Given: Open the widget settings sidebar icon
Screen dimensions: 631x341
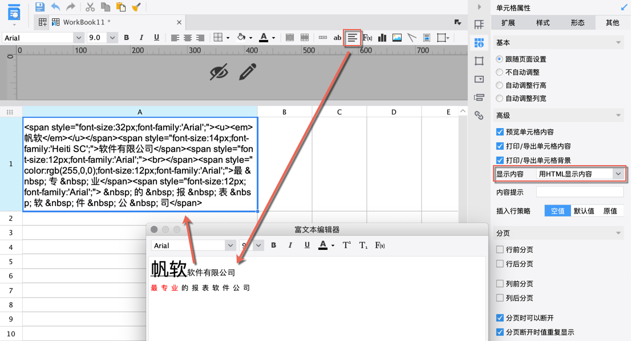Looking at the screenshot, I should (479, 79).
